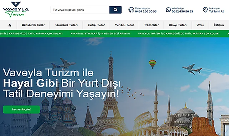Open Günübirlik Turlar menu

pos(33,25)
